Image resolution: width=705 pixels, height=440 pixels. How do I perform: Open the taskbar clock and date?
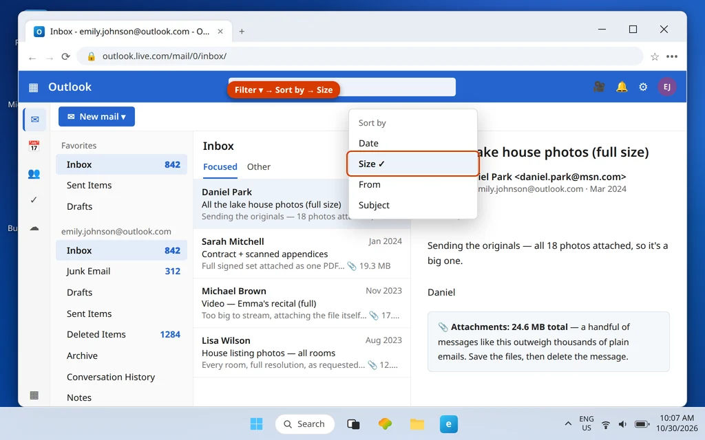pyautogui.click(x=677, y=423)
